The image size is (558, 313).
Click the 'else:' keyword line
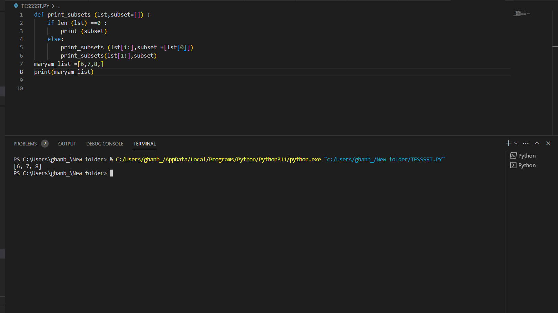point(56,39)
